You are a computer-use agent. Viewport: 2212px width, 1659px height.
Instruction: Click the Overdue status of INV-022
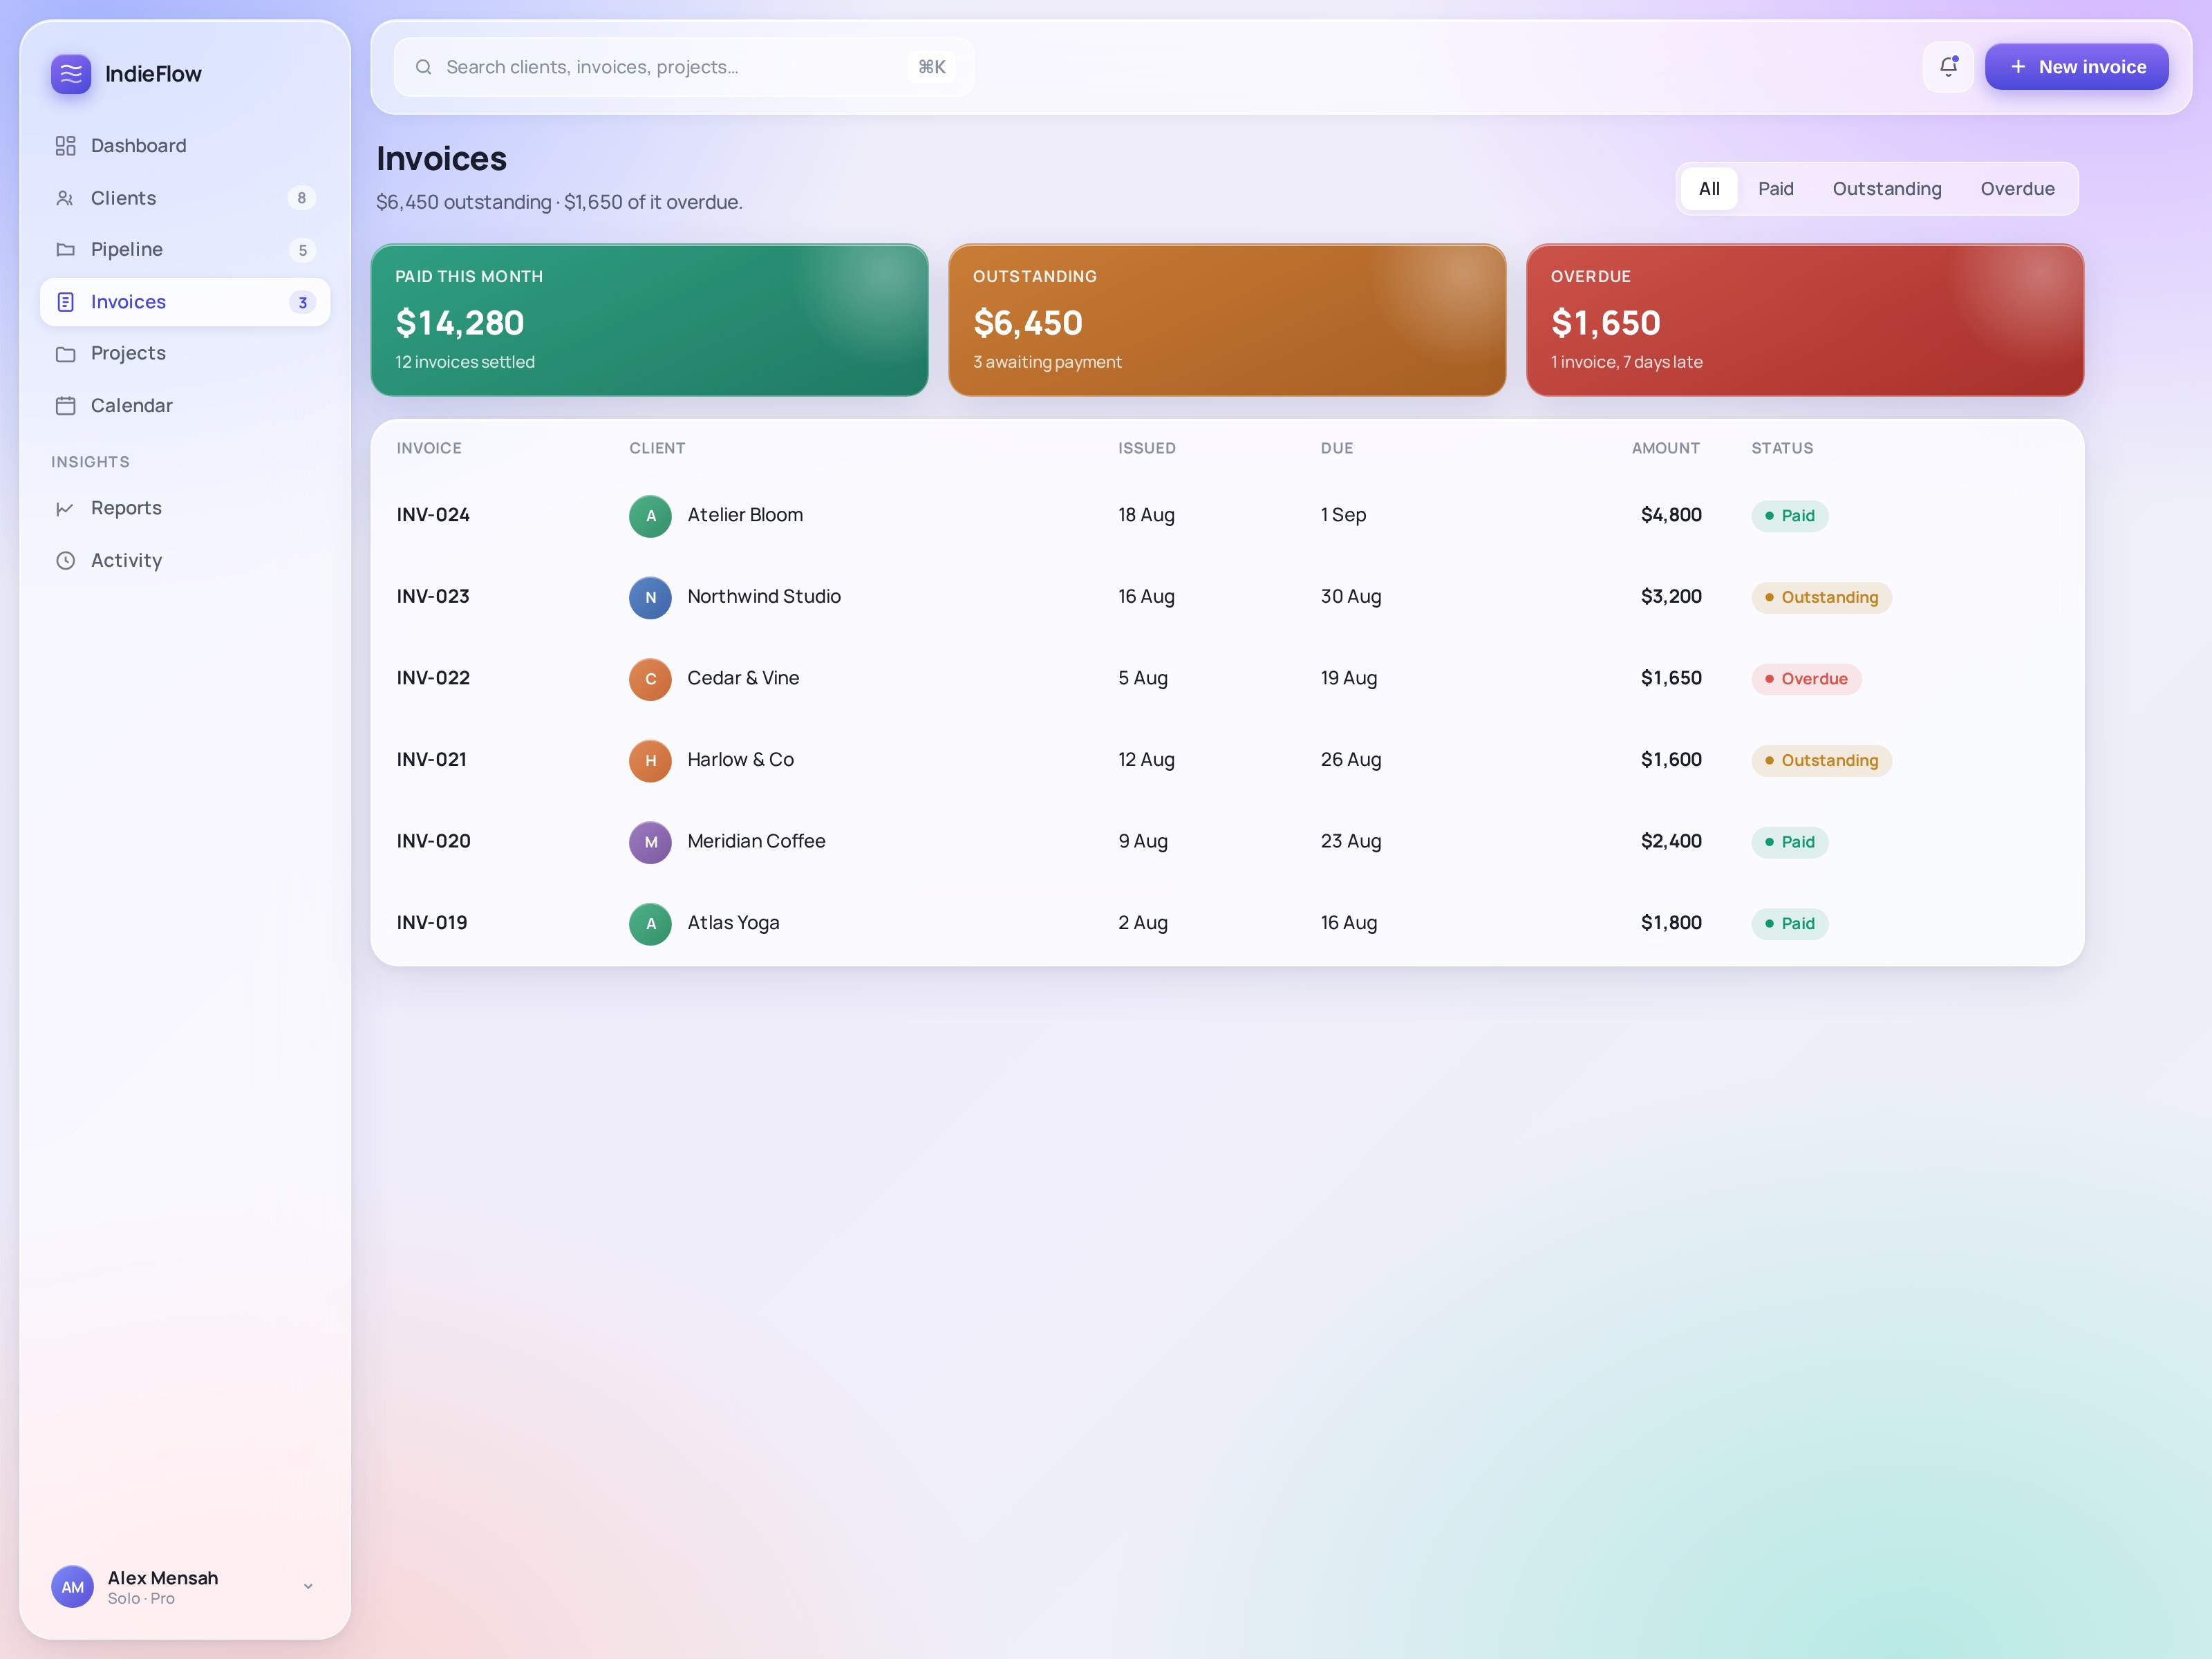pyautogui.click(x=1806, y=679)
